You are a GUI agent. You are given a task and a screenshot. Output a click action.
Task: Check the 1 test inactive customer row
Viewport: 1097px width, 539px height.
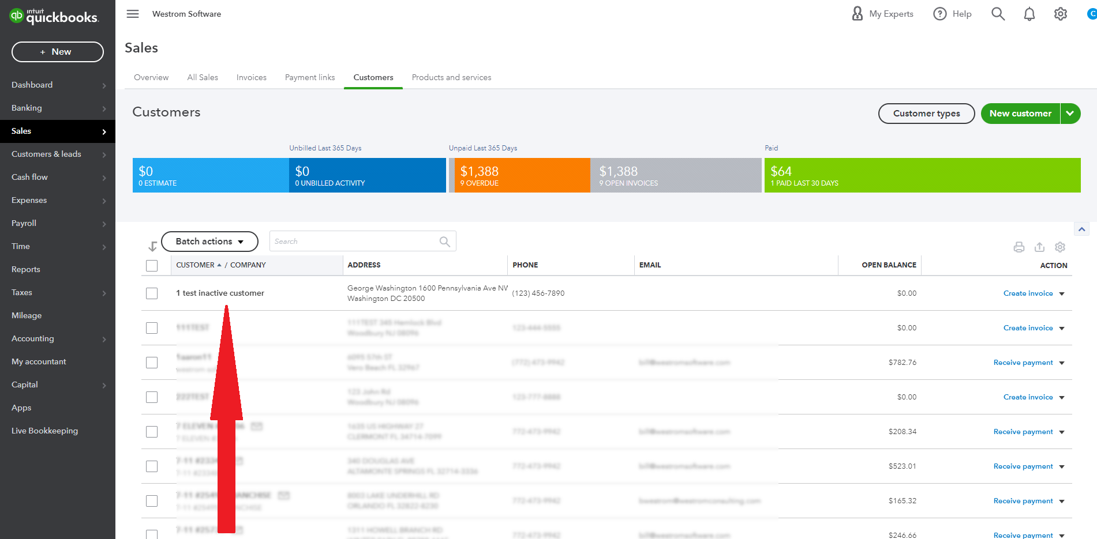(x=152, y=293)
